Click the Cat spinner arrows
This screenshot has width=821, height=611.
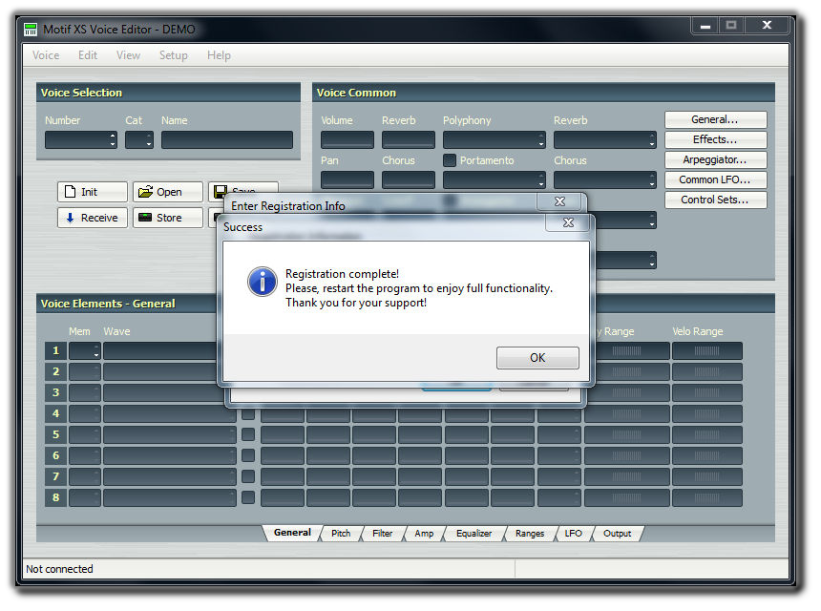coord(149,139)
